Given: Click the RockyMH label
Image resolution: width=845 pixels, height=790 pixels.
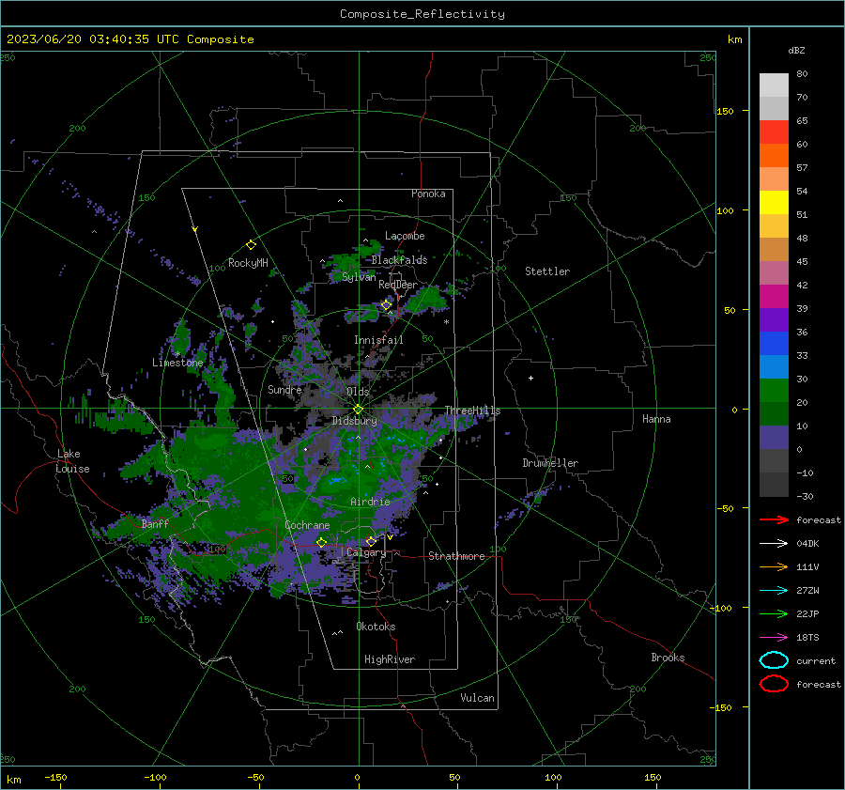Looking at the screenshot, I should 248,263.
